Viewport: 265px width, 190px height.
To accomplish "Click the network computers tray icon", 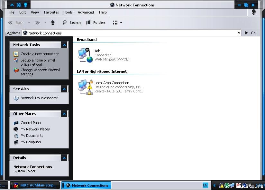I will tap(232, 185).
